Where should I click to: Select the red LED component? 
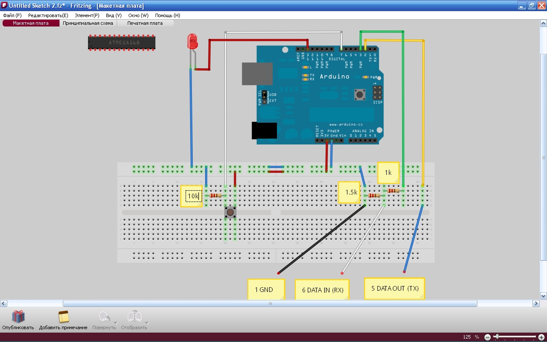pos(192,42)
